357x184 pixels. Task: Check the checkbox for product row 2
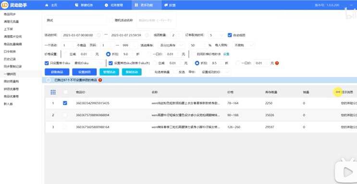(x=65, y=115)
